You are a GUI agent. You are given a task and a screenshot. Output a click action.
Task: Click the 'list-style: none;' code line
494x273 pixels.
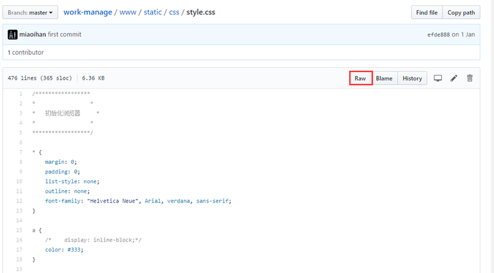pyautogui.click(x=72, y=181)
